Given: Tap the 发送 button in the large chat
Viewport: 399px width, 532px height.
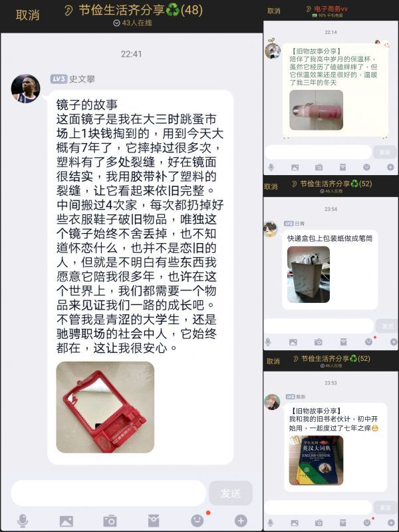Looking at the screenshot, I should pyautogui.click(x=231, y=493).
